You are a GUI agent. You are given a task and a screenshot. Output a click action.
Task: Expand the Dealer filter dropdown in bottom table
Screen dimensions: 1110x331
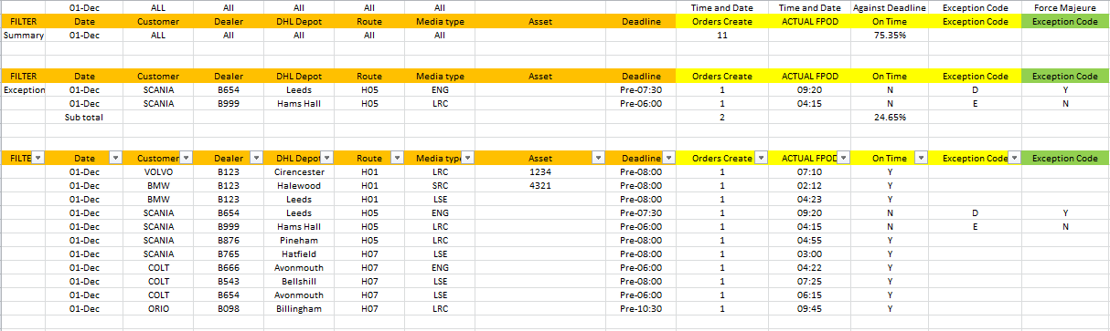tap(256, 158)
